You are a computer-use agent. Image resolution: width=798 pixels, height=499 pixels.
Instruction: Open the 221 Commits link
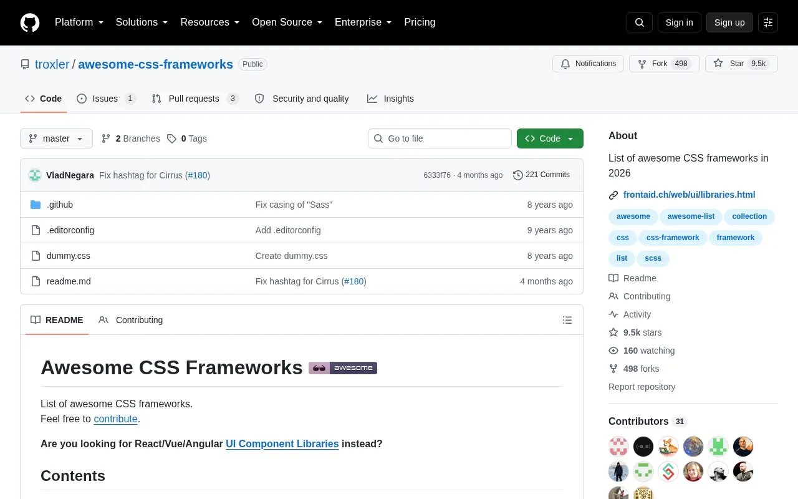541,175
